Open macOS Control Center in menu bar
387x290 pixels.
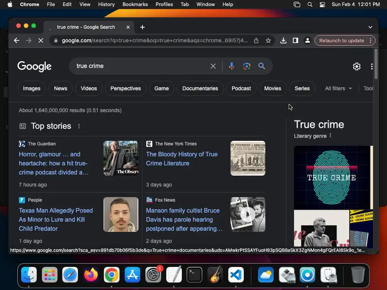coord(322,5)
